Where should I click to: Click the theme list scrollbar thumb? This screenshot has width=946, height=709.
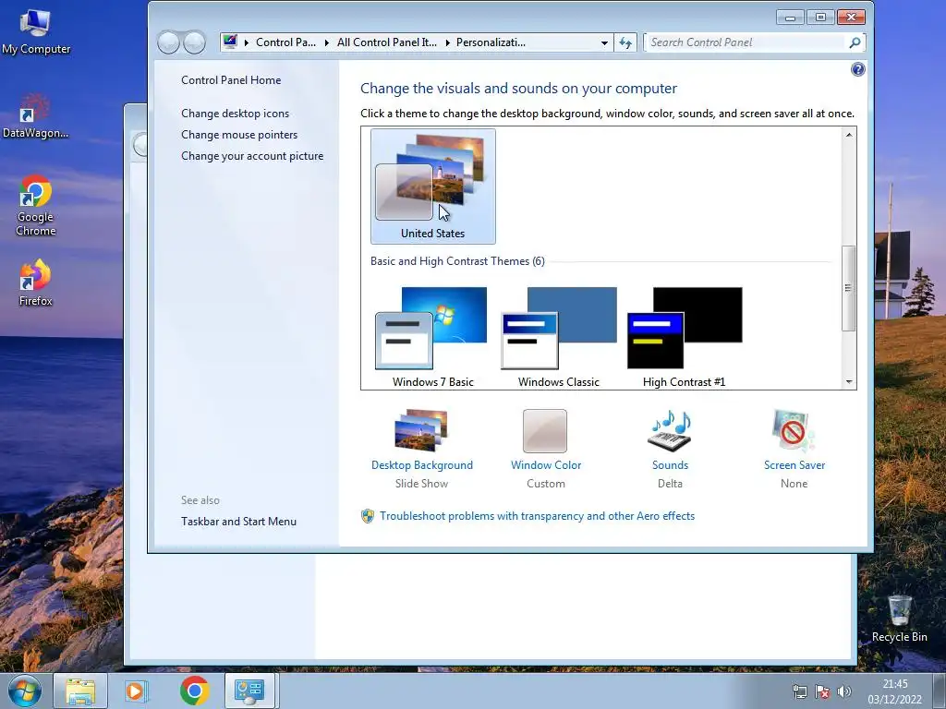click(x=849, y=288)
